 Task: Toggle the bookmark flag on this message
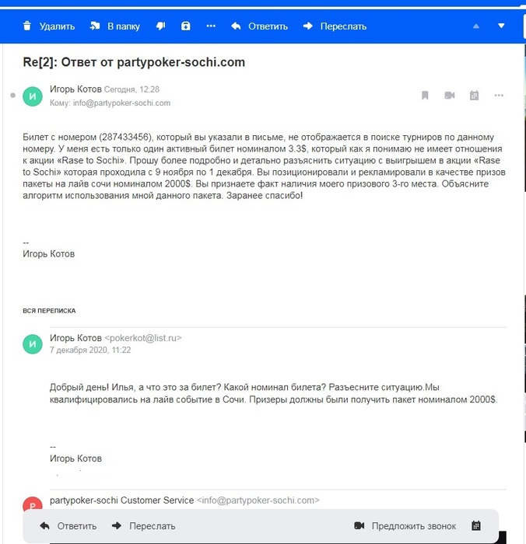425,95
